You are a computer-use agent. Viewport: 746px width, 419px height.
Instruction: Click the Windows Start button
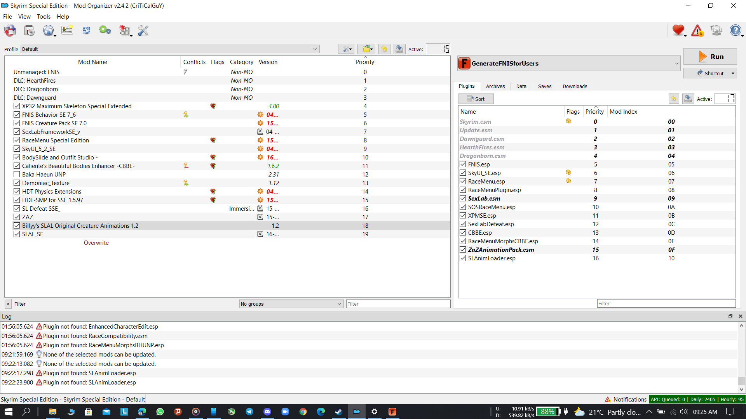click(8, 412)
